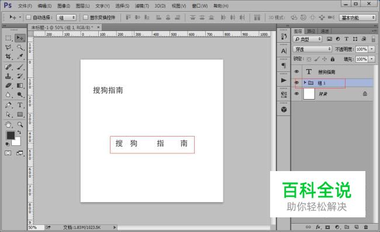The width and height of the screenshot is (380, 232).
Task: Click the foreground color swatch
Action: click(x=10, y=135)
